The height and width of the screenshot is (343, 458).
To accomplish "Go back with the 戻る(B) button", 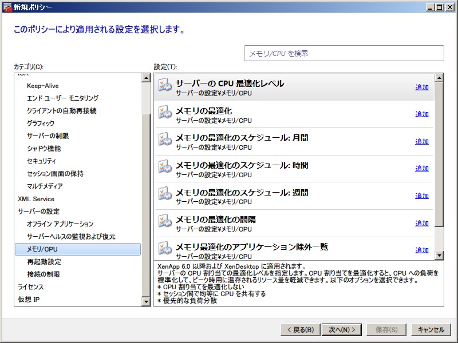I will coord(299,330).
